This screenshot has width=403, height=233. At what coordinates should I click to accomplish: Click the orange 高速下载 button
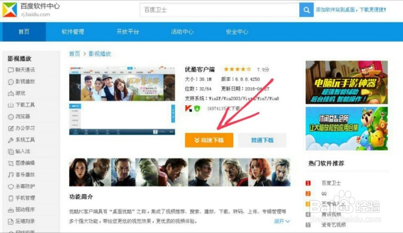(x=209, y=140)
